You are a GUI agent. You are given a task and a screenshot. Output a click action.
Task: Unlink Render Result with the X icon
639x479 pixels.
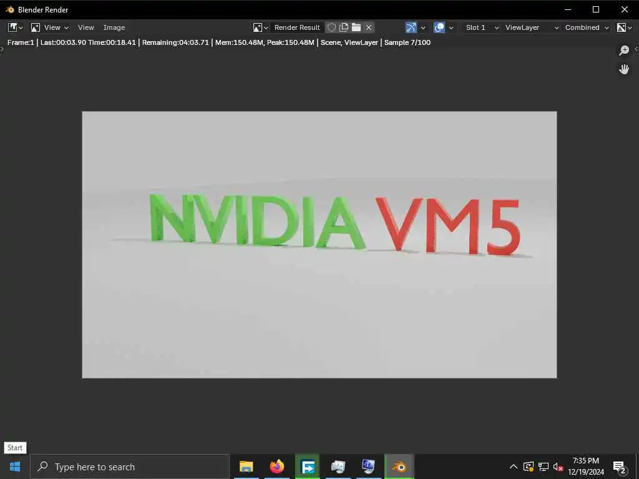point(369,27)
